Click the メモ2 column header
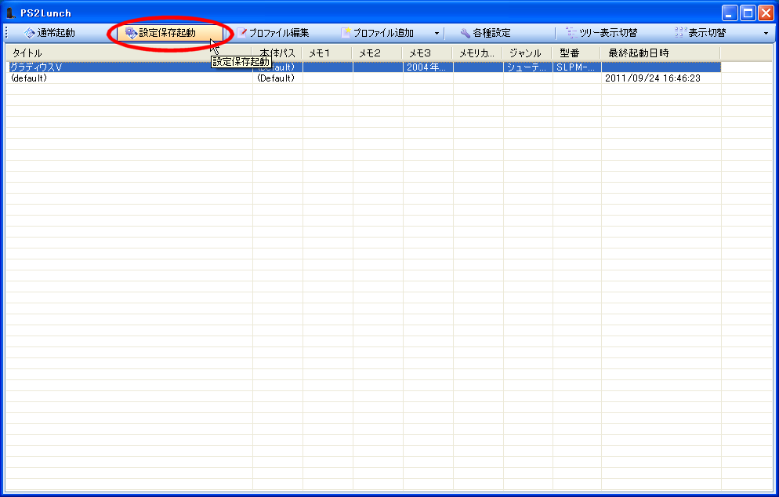The height and width of the screenshot is (497, 779). pyautogui.click(x=377, y=53)
